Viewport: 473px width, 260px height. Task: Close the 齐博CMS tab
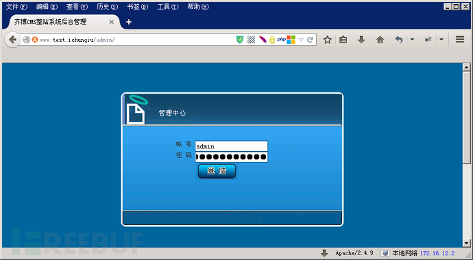click(x=111, y=22)
